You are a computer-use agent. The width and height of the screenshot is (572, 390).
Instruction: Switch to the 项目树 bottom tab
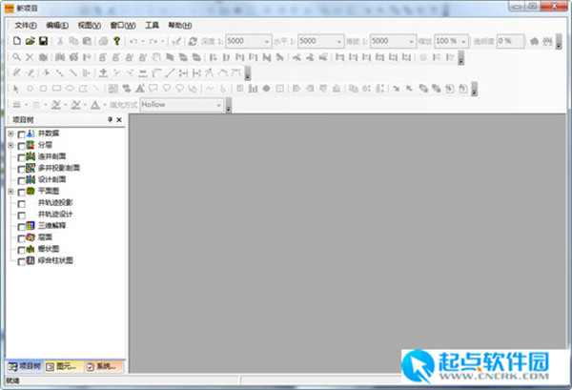tap(25, 366)
